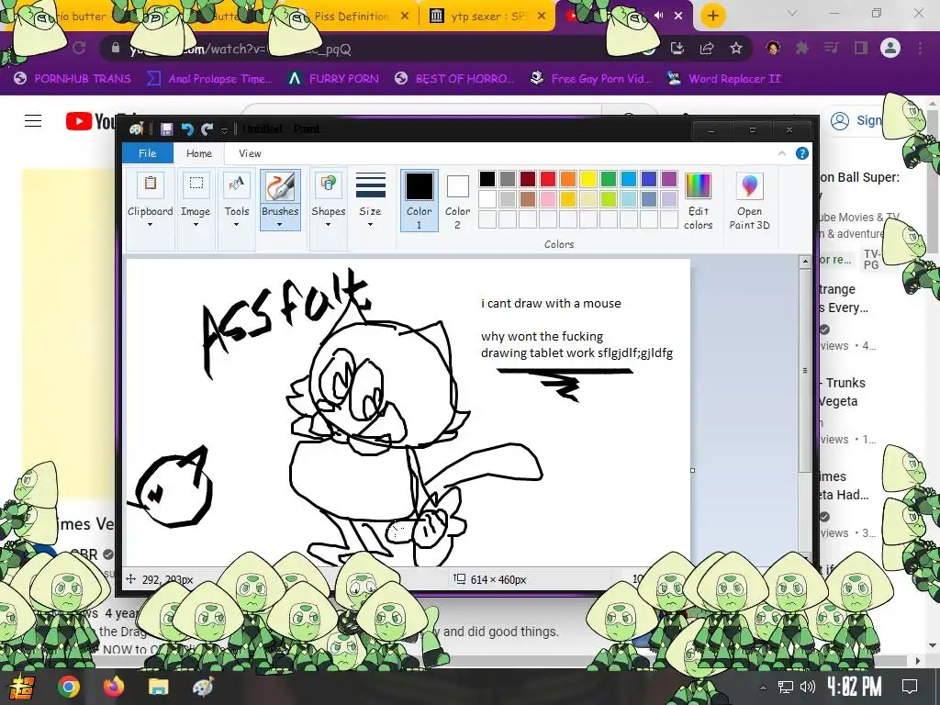Switch to the ytp sexer tab
This screenshot has width=940, height=705.
[x=487, y=17]
